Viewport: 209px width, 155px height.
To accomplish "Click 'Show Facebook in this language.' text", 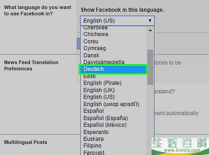I will pos(122,10).
